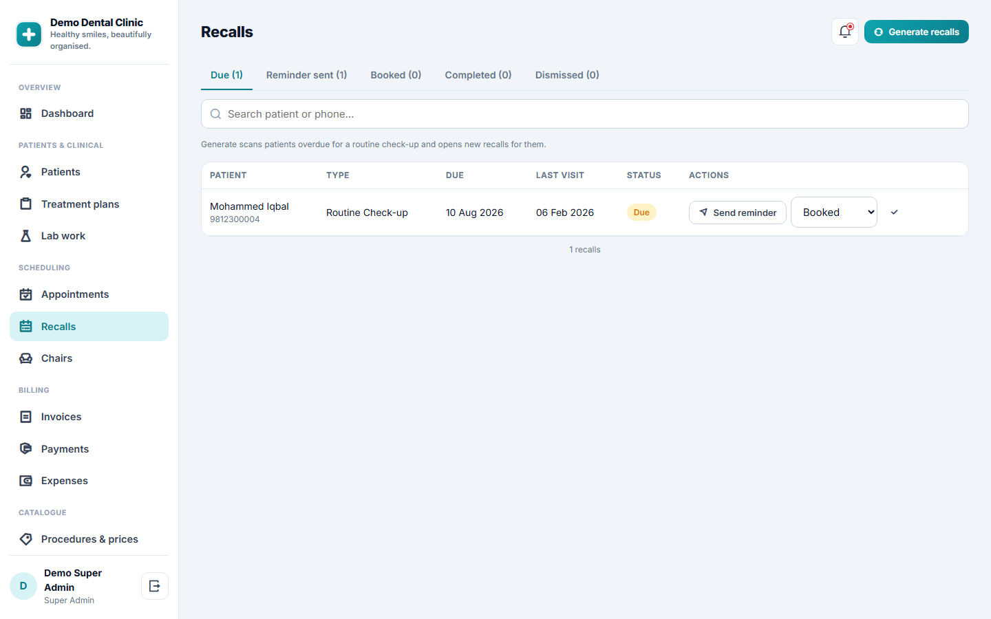Click the Dashboard grid icon

[x=25, y=113]
